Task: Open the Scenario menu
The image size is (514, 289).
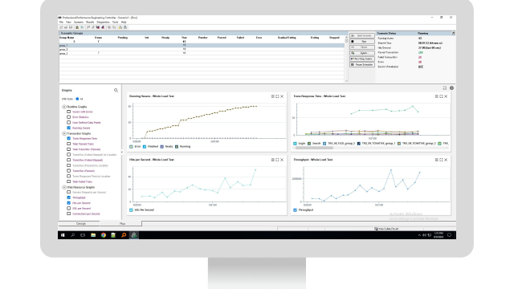Action: (x=79, y=22)
